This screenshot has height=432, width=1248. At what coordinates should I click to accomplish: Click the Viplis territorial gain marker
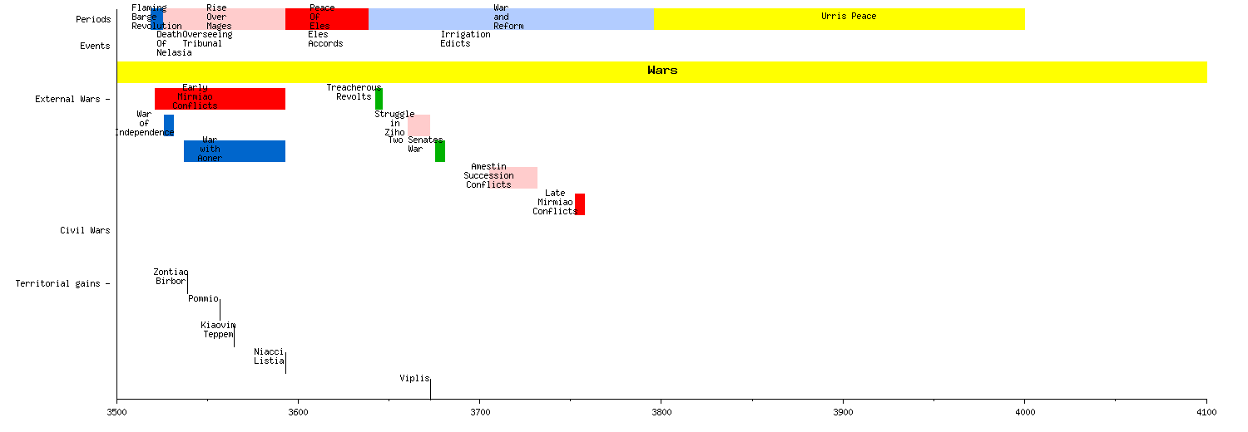point(430,388)
